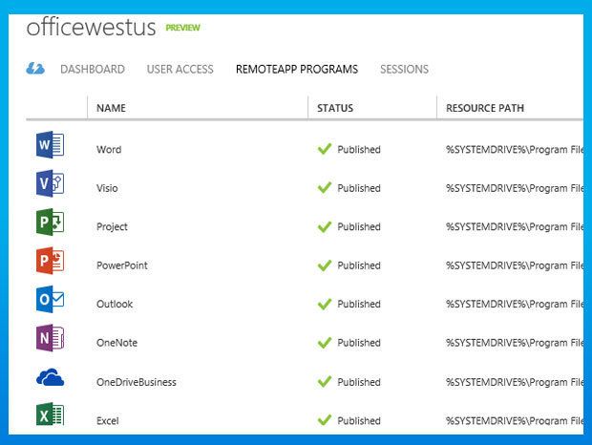592x445 pixels.
Task: Select the PowerPoint program name
Action: [122, 265]
